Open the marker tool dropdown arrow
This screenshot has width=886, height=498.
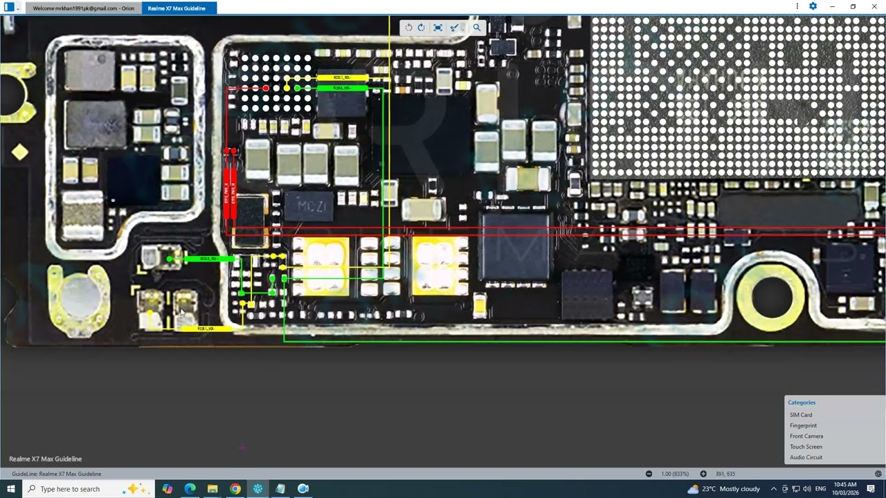462,28
